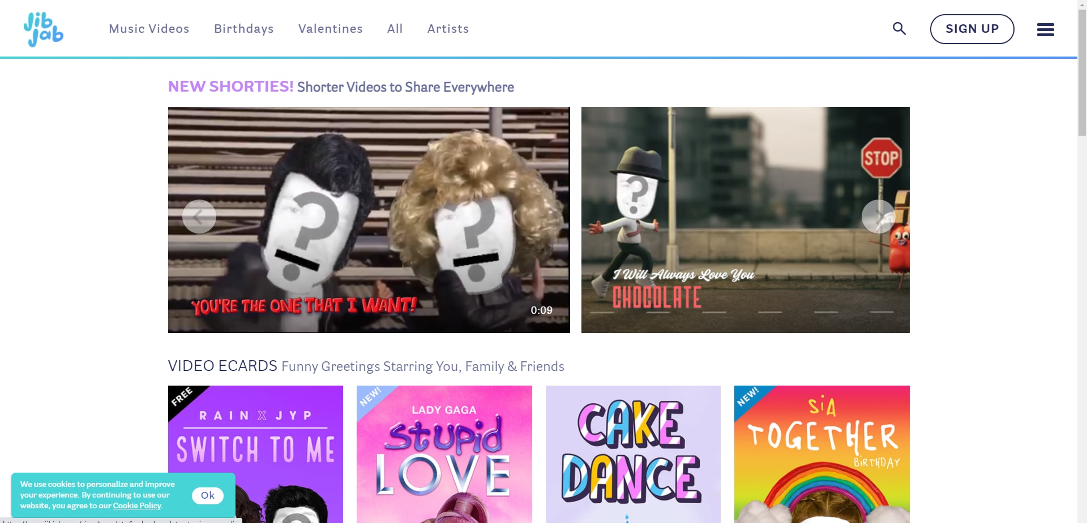Open Sia Together Birthday ecard
Screen dimensions: 1087x523
click(x=822, y=454)
